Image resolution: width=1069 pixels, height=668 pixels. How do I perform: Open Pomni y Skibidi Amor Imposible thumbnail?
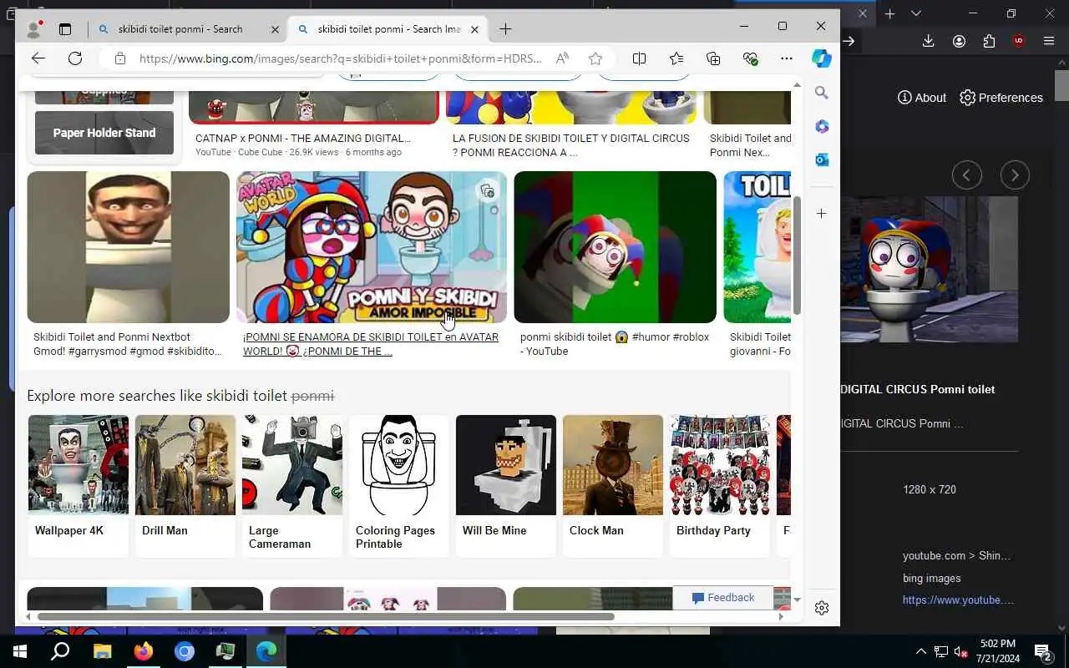(x=372, y=247)
